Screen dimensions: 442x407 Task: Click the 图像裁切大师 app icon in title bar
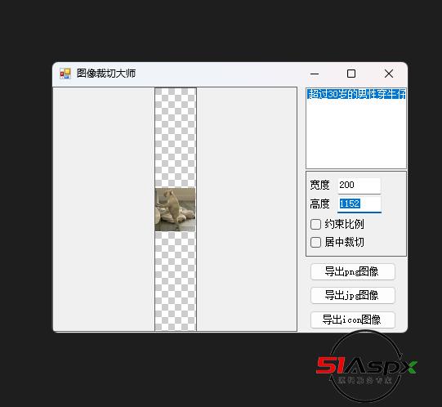pos(65,74)
